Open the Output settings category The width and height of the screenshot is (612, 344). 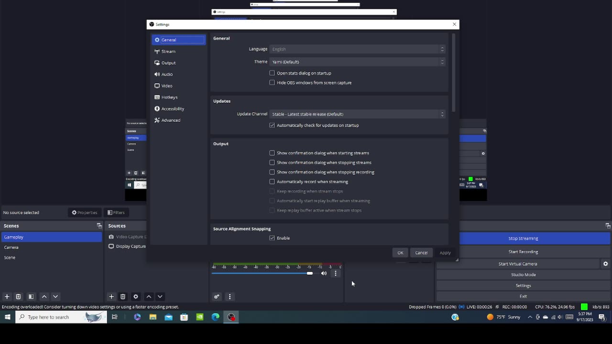[178, 63]
